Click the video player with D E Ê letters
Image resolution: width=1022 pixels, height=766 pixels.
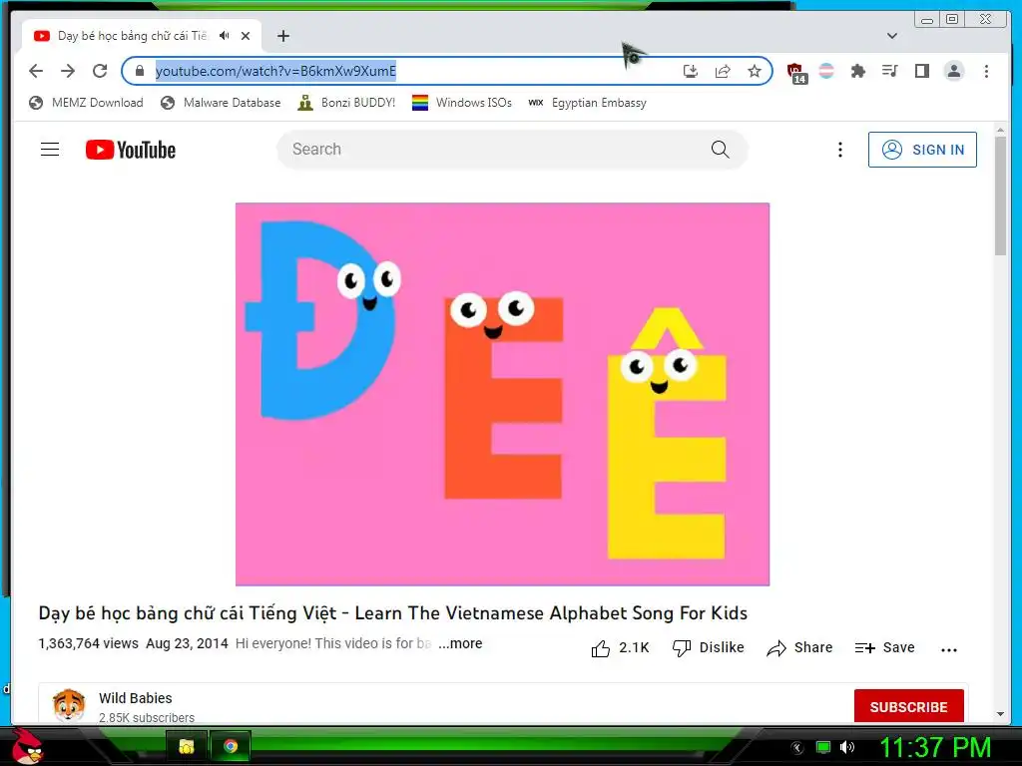tap(503, 394)
